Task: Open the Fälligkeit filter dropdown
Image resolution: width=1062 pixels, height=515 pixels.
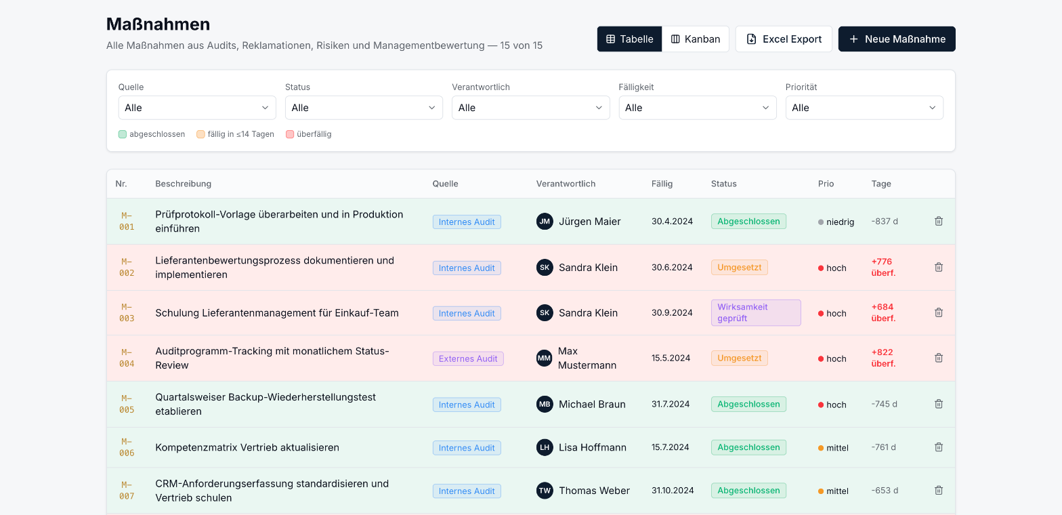Action: [x=698, y=108]
